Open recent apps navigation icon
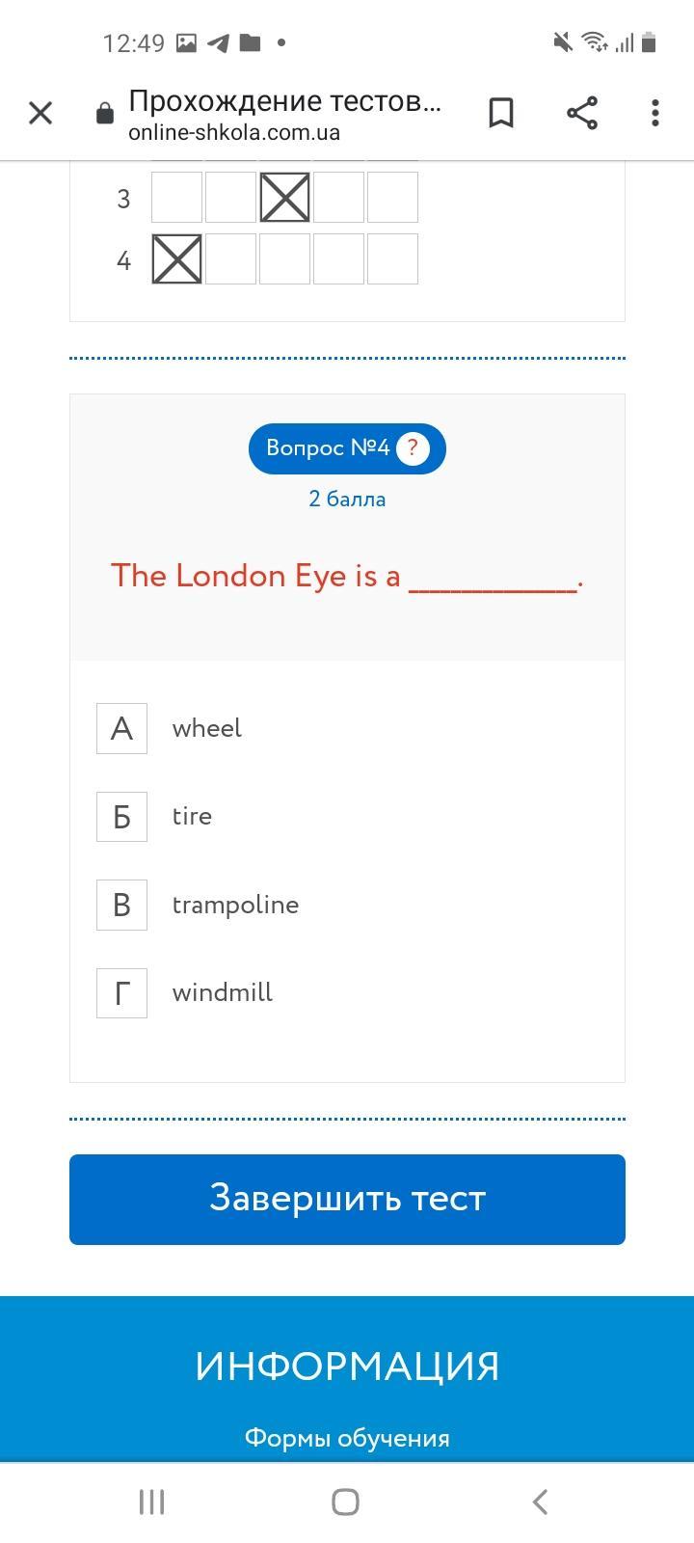694x1543 pixels. [x=151, y=1502]
